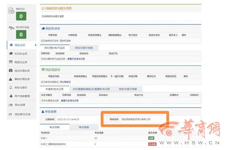225x150 pixels.
Task: Click the bell icon in 待阅告知与提示信息 header
Action: point(43,8)
